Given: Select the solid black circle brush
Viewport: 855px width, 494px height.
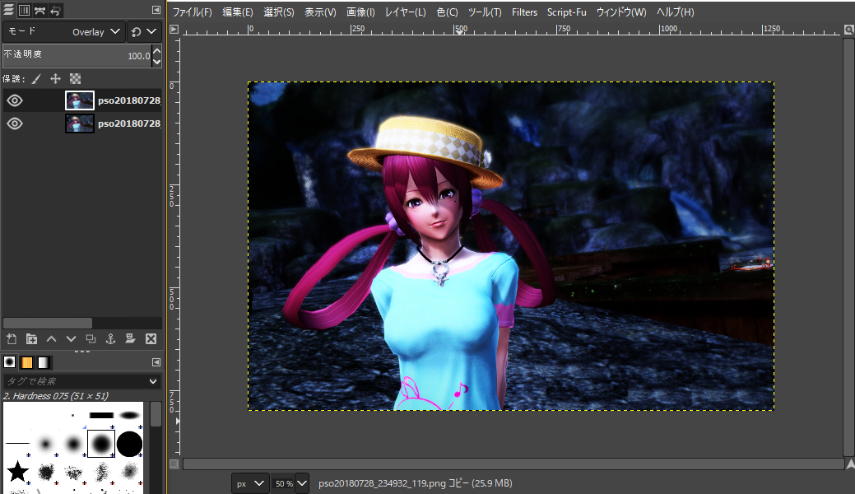Looking at the screenshot, I should (x=129, y=443).
